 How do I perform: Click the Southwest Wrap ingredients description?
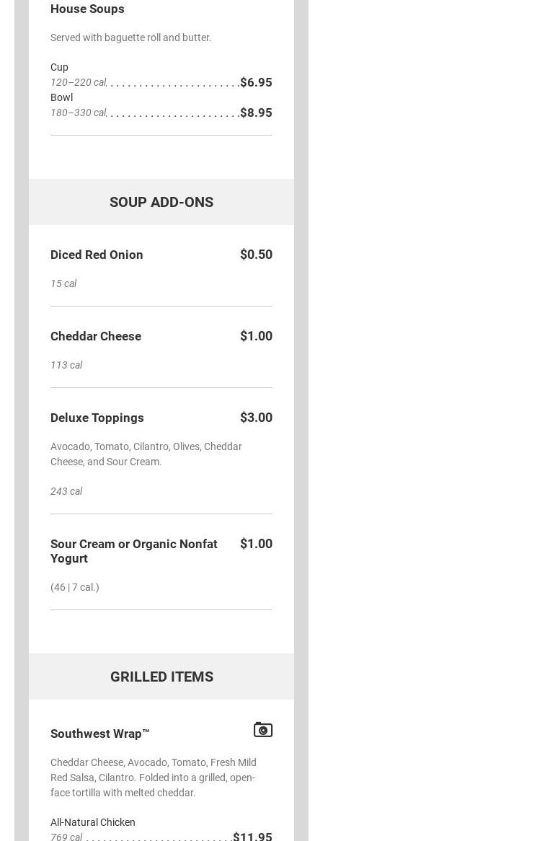point(154,778)
